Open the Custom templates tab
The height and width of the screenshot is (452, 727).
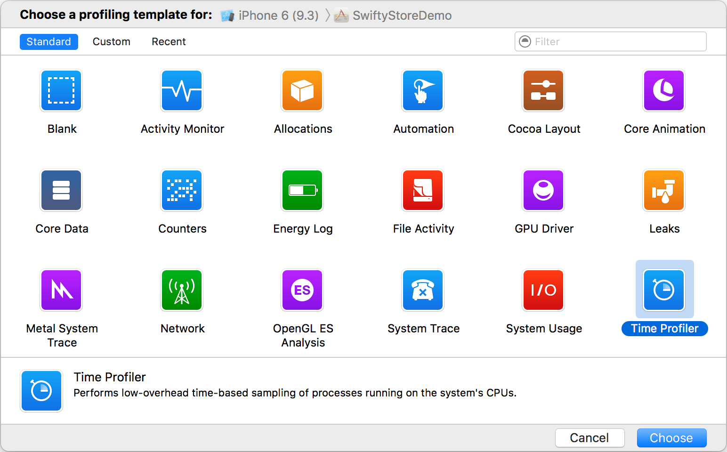[x=111, y=42]
